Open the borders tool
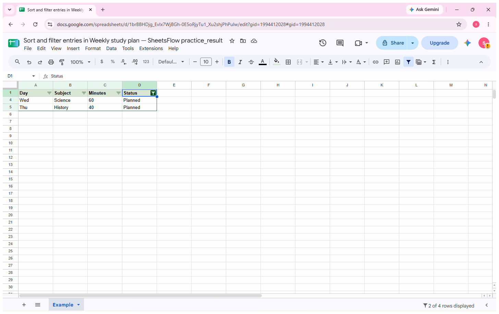This screenshot has height=314, width=499. click(288, 62)
